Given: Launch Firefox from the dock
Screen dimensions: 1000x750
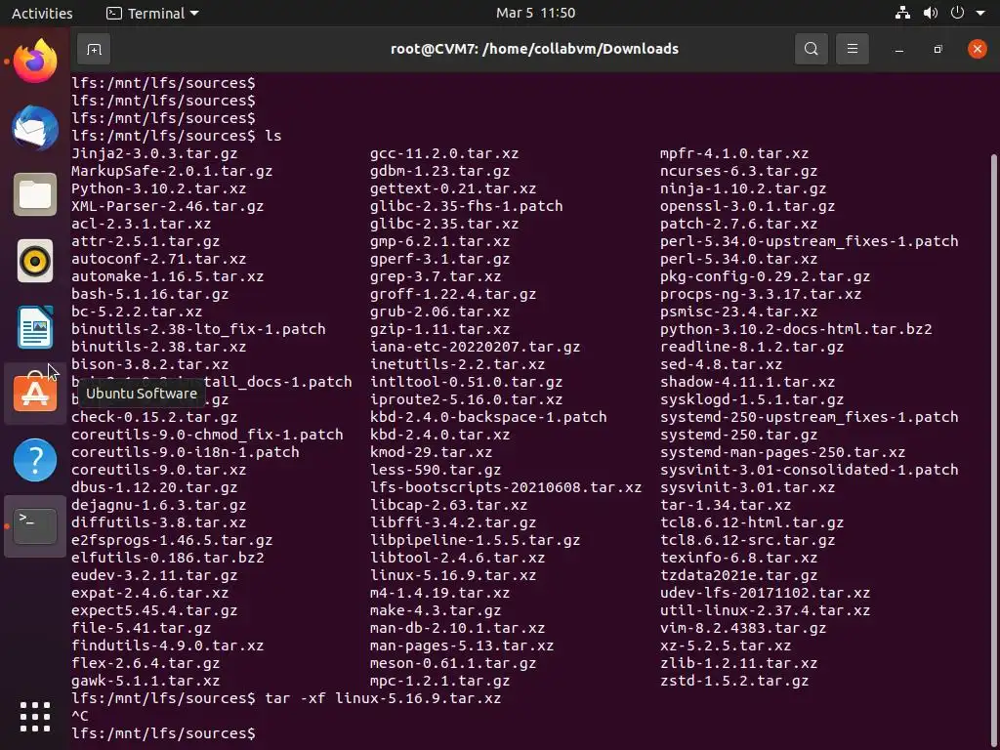Looking at the screenshot, I should (x=35, y=62).
